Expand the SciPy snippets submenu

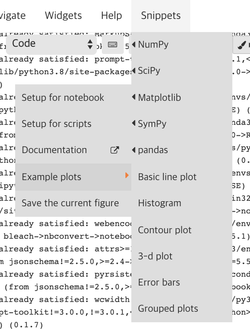click(x=182, y=71)
